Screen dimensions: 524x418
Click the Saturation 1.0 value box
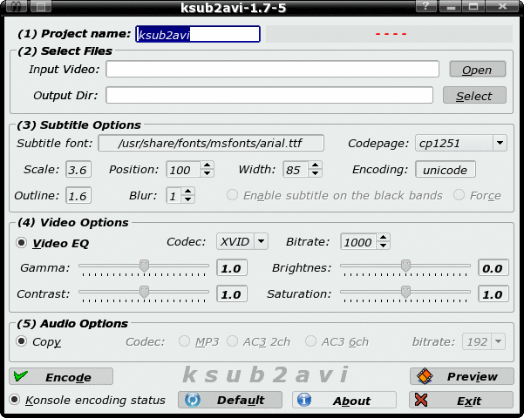(x=493, y=293)
